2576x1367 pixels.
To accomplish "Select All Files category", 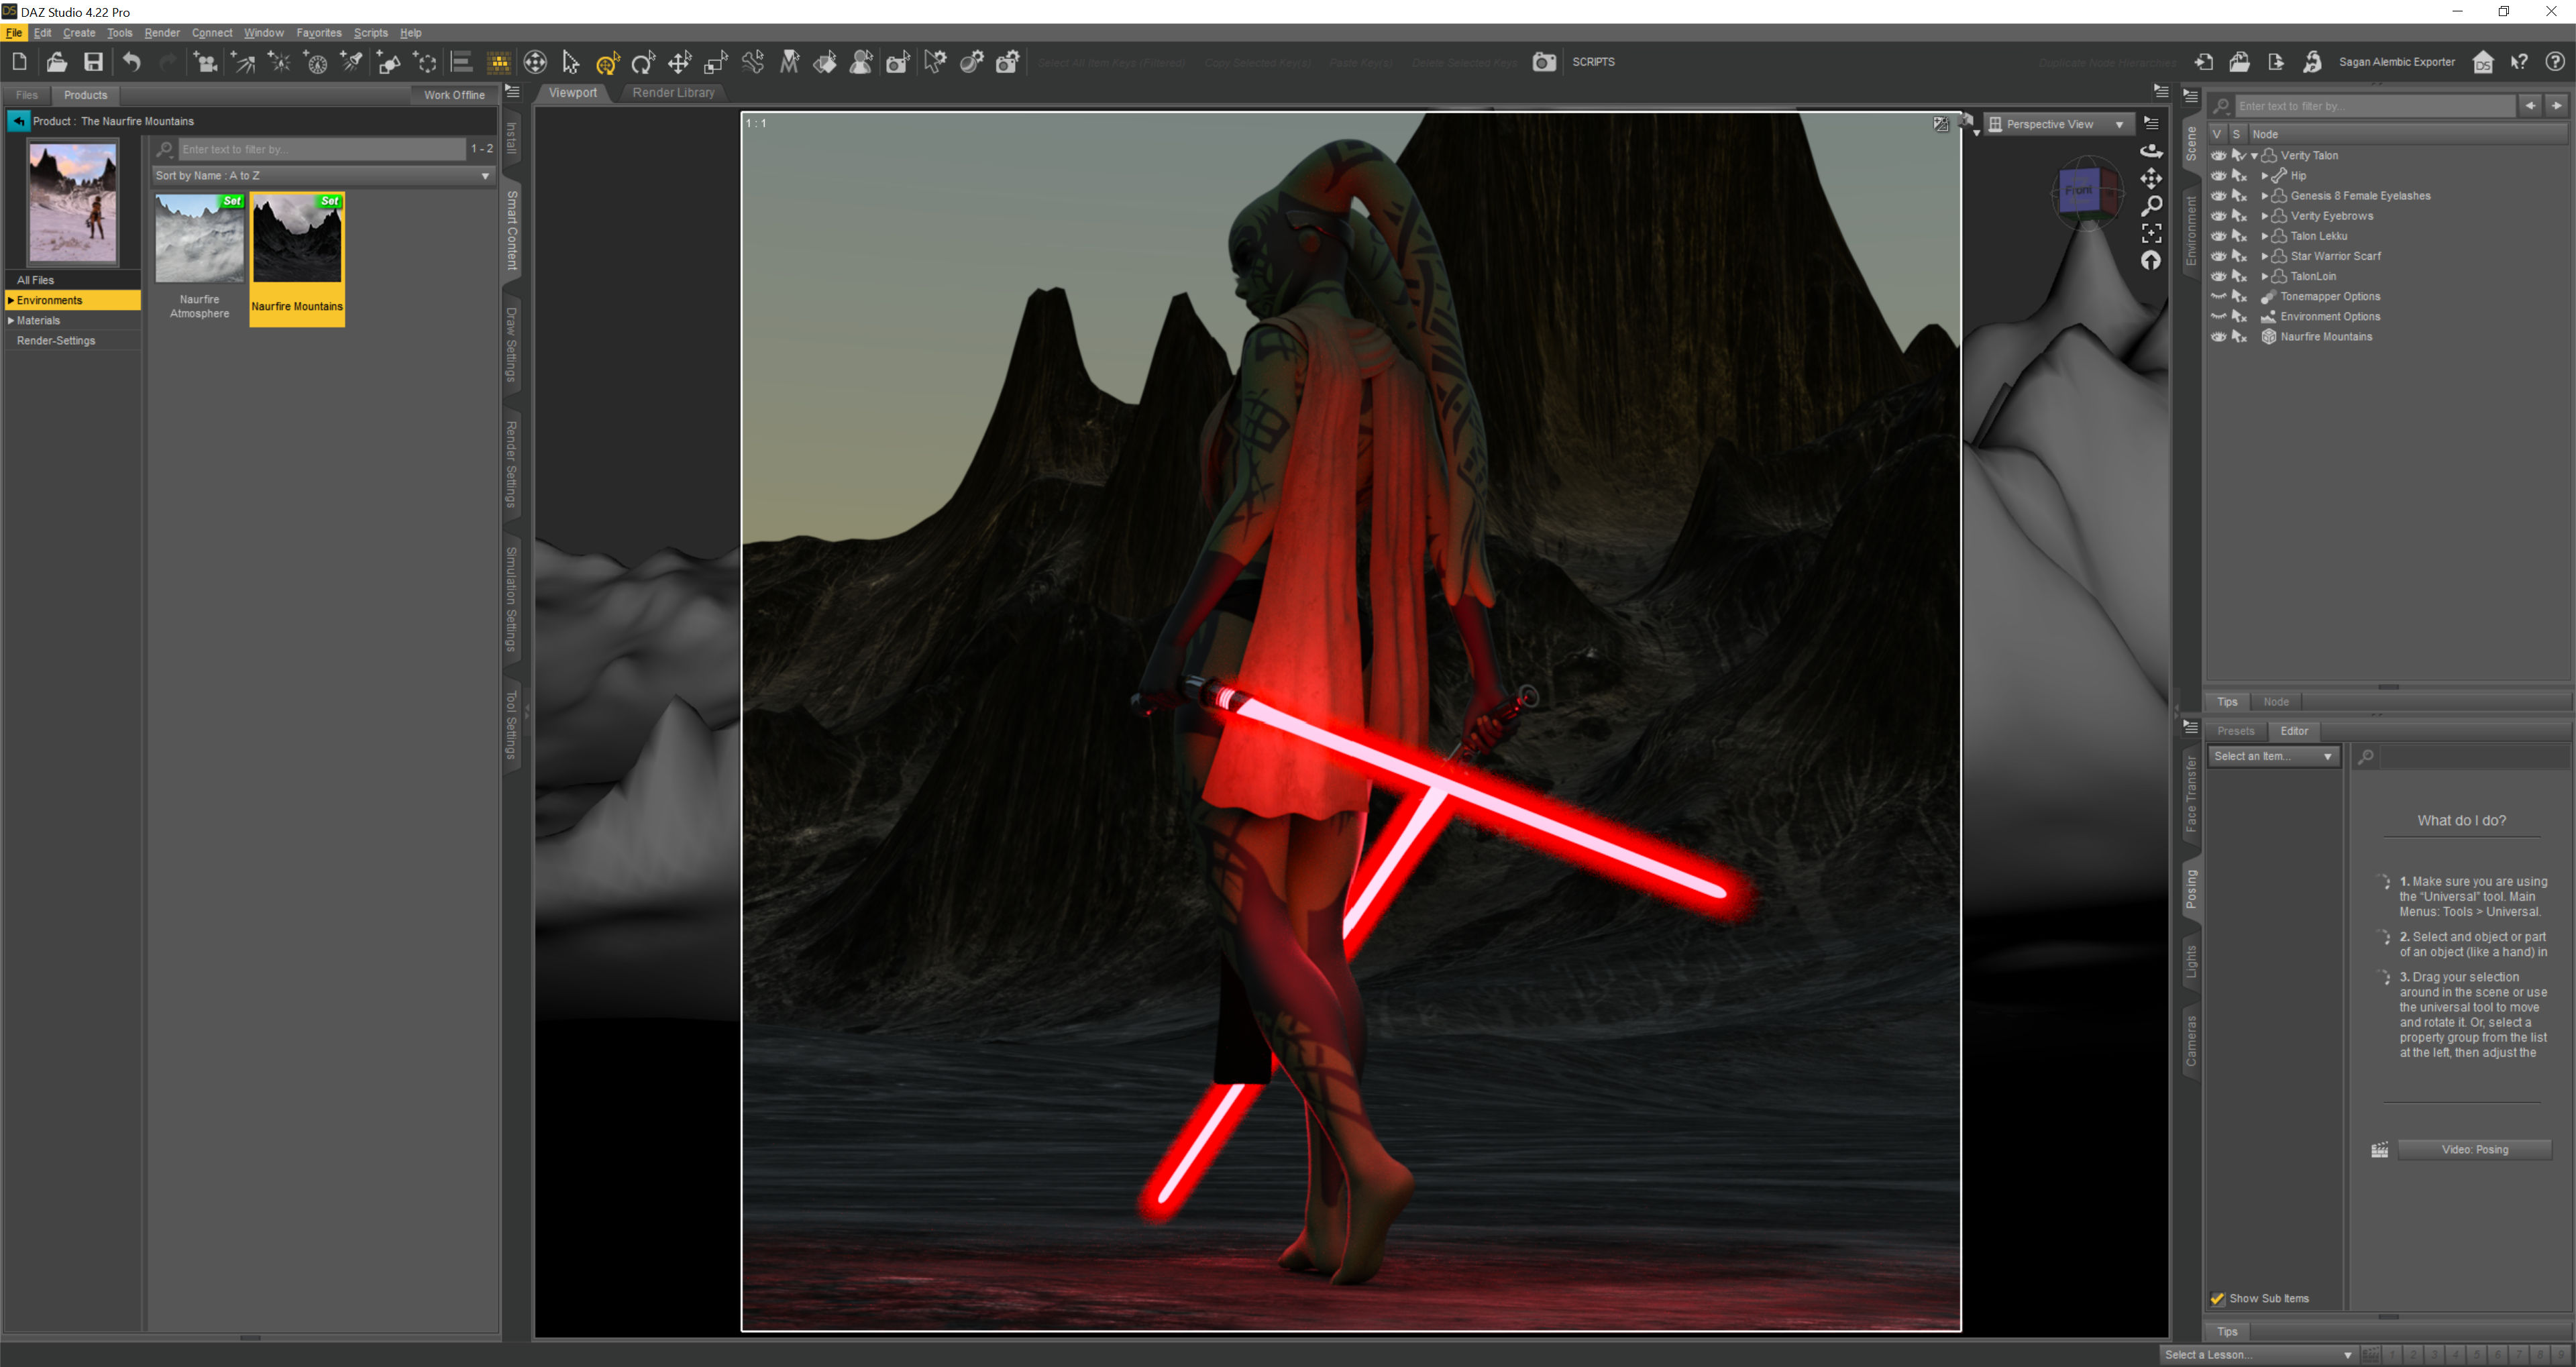I will coord(73,280).
